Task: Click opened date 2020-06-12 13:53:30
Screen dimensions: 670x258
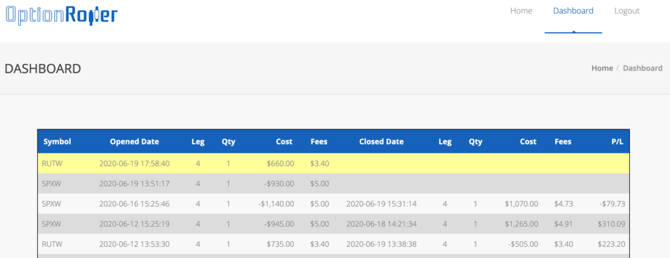Action: coord(134,244)
